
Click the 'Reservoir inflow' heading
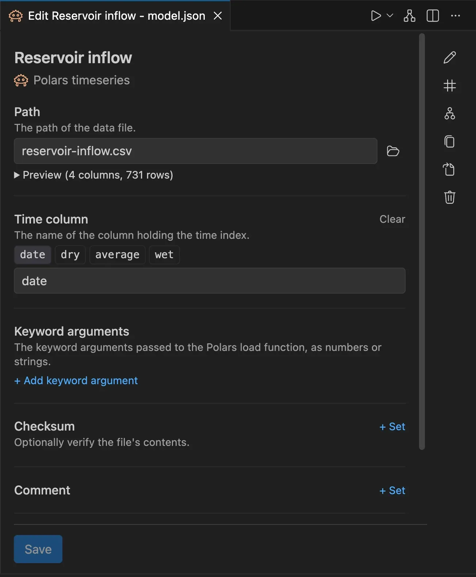(x=73, y=58)
